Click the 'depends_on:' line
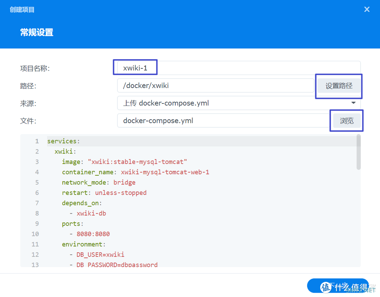 click(x=82, y=203)
